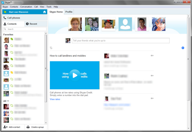Click the scroll up arrow of contacts list

point(46,33)
